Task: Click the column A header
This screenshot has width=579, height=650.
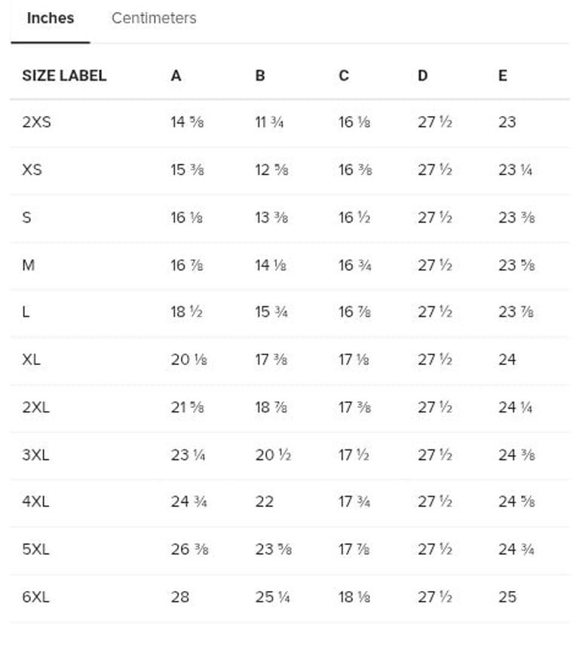Action: click(x=176, y=75)
